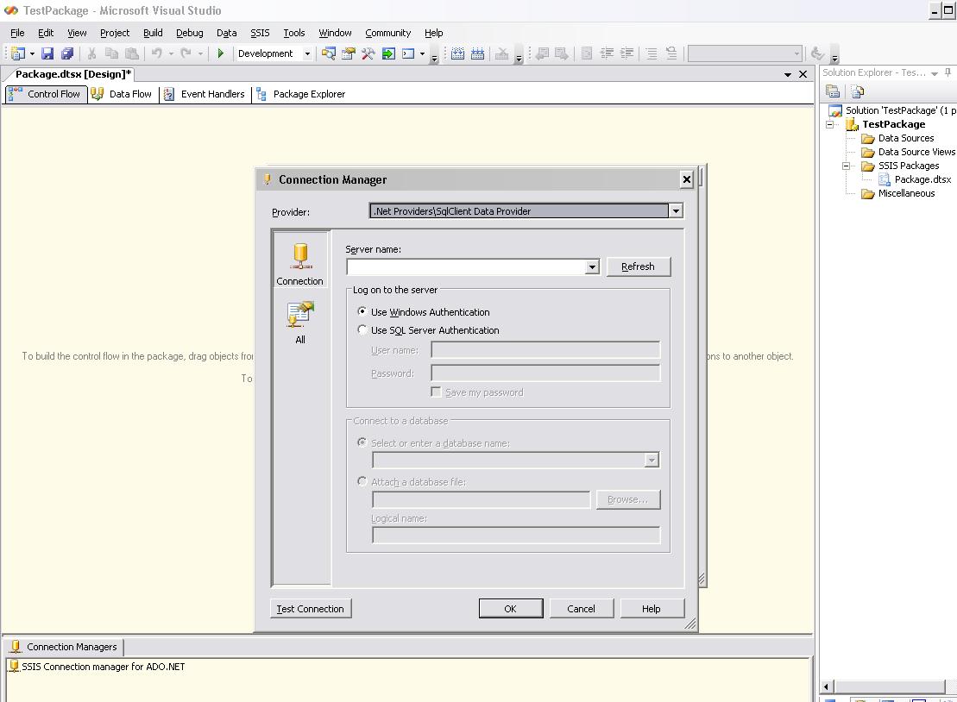Viewport: 957px width, 702px height.
Task: Open the Properties Window toolbar icon
Action: click(349, 53)
